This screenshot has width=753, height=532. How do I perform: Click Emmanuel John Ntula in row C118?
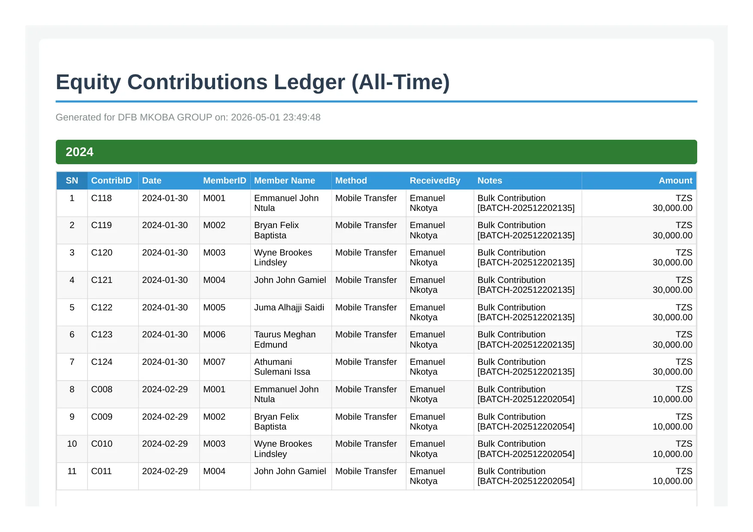[x=286, y=203]
